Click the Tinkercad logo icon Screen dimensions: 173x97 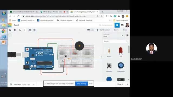click(10, 25)
